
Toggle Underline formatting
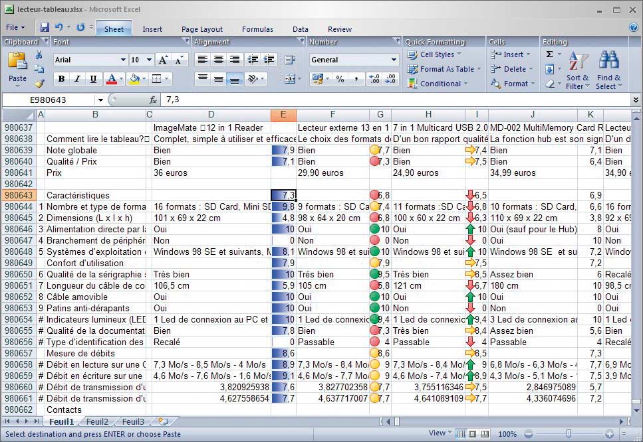coord(93,79)
